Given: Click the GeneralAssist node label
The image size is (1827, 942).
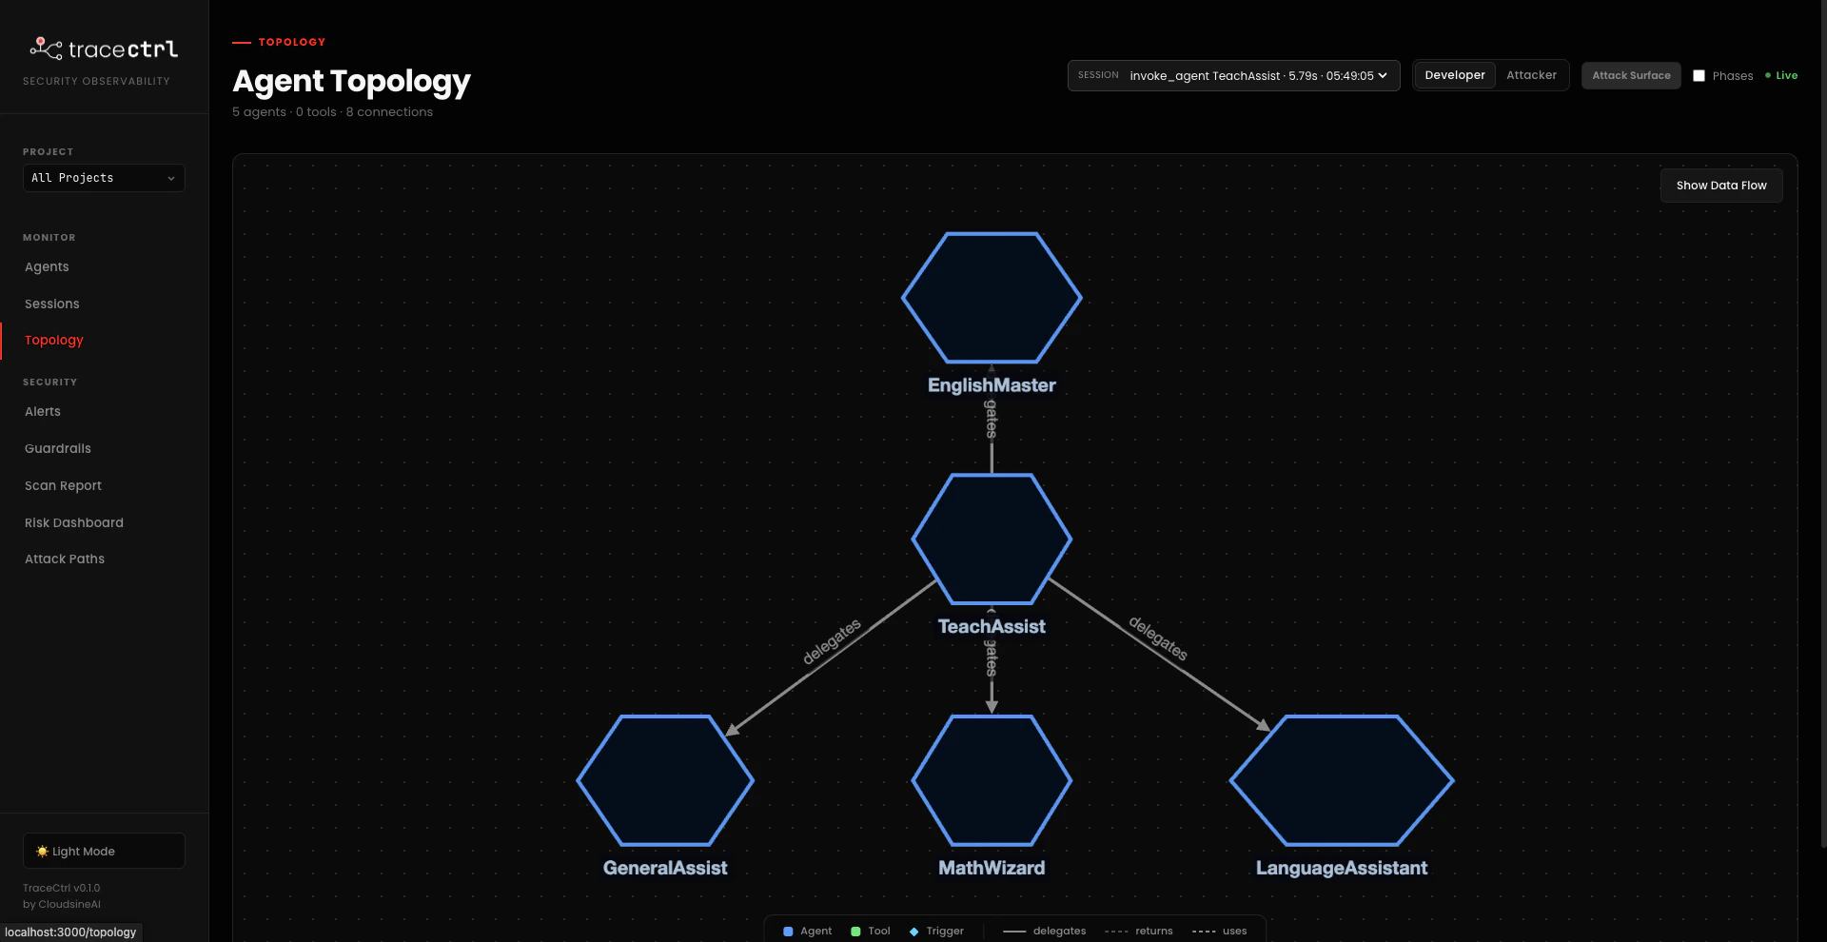Looking at the screenshot, I should tap(665, 868).
